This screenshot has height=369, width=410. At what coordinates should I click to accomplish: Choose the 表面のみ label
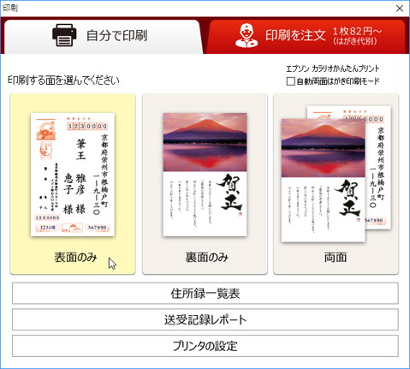click(75, 258)
